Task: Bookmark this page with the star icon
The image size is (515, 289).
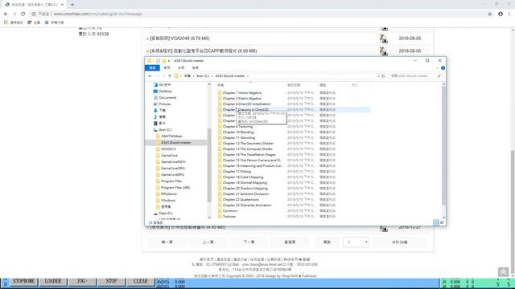Action: [490, 14]
